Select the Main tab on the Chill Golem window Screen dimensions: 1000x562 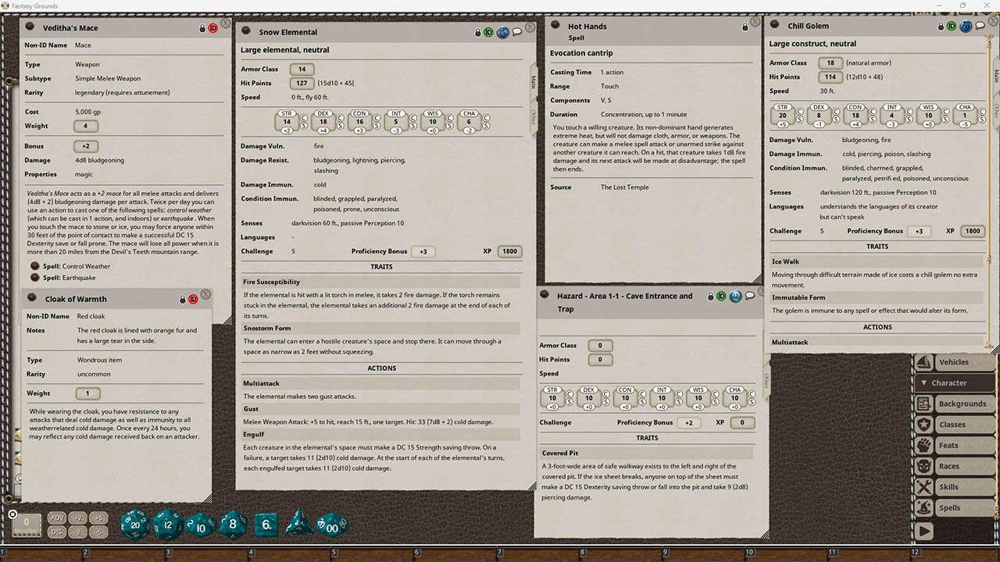[x=996, y=76]
